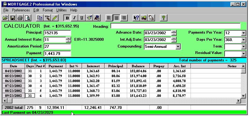
Task: Click the Copy pages icon
Action: coord(40,18)
